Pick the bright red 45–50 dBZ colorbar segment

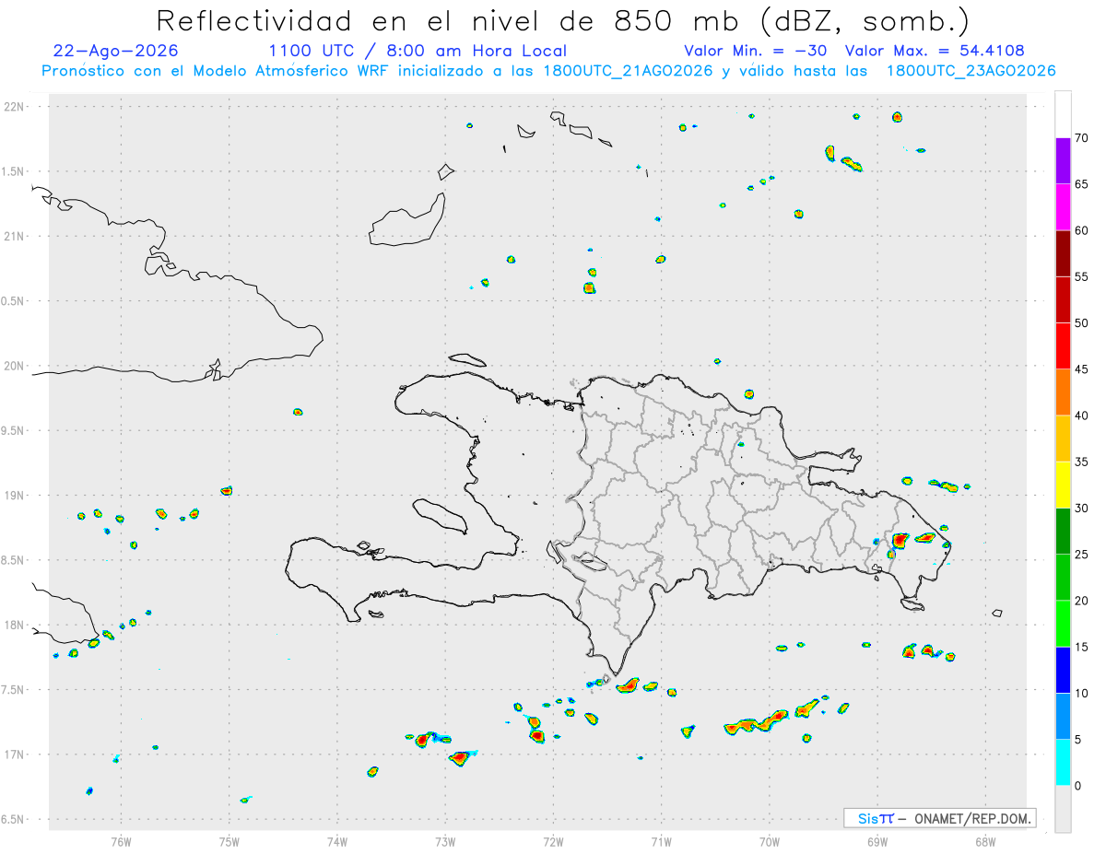point(1063,346)
